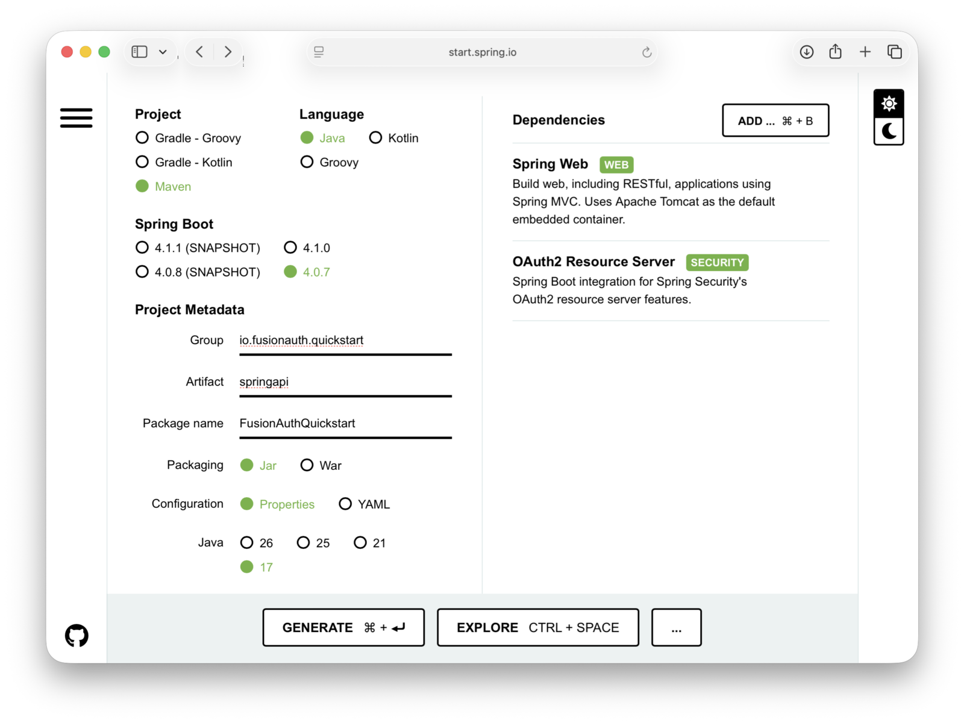The height and width of the screenshot is (723, 964).
Task: Click the OAuth2 Resource Server dependency title
Action: (593, 261)
